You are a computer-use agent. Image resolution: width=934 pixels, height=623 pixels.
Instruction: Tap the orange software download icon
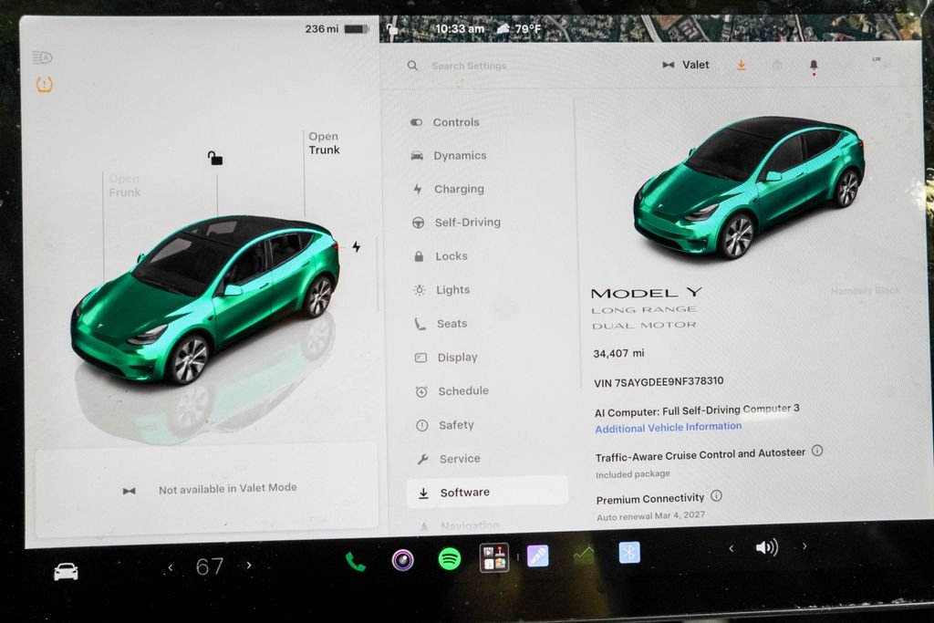coord(741,65)
